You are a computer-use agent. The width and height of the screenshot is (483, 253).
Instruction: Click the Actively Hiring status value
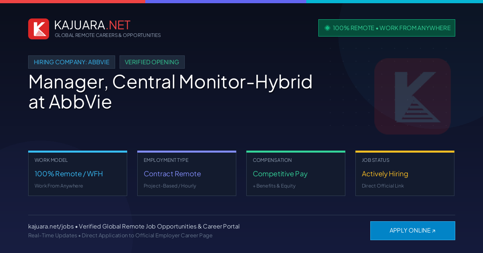pyautogui.click(x=385, y=174)
